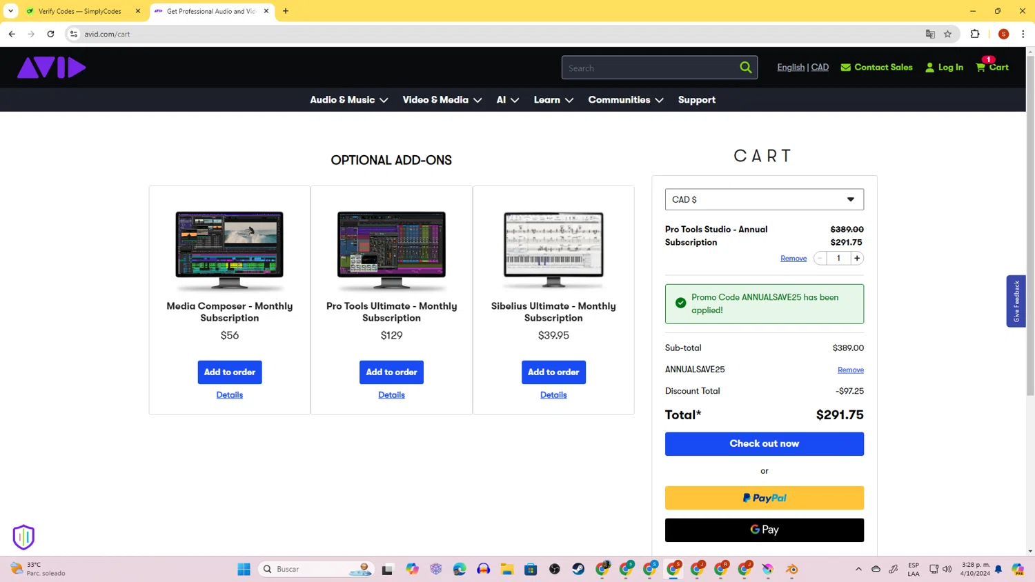The width and height of the screenshot is (1035, 582).
Task: Click the shield icon in the bottom left of the page
Action: [23, 537]
